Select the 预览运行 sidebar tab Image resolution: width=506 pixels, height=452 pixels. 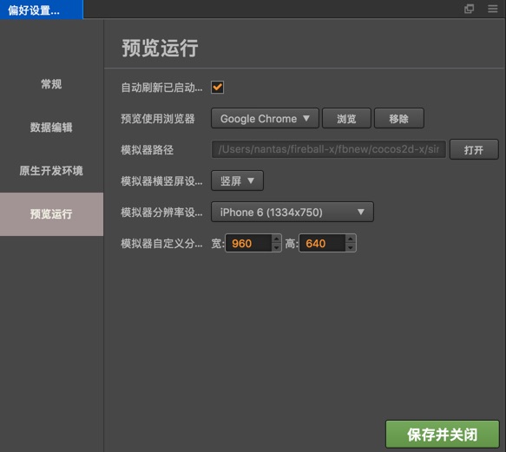pyautogui.click(x=51, y=214)
